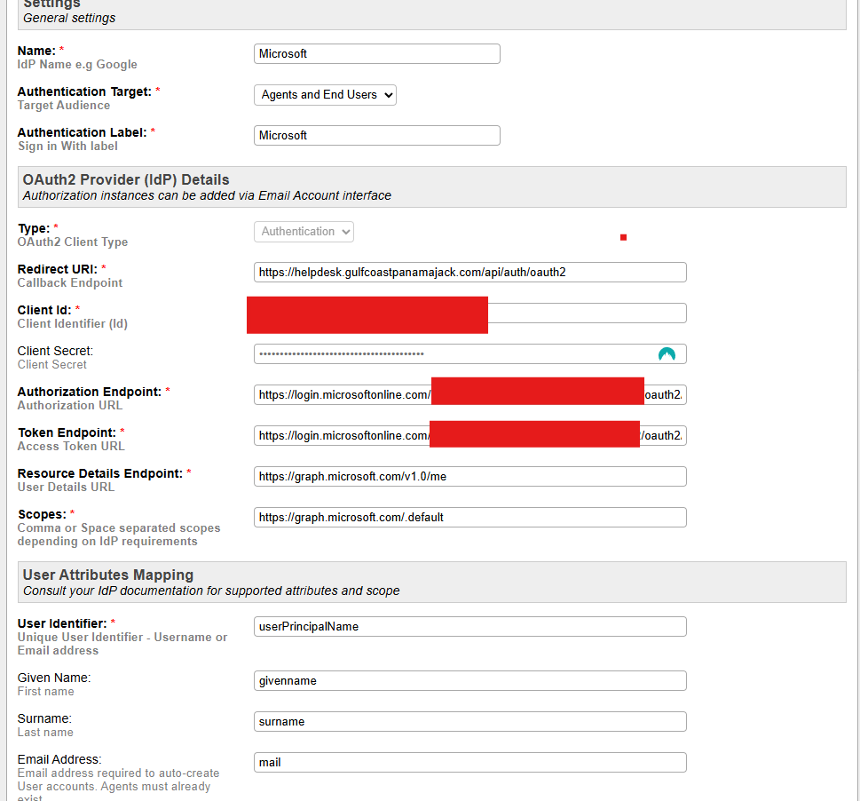Click the Surname input field
The width and height of the screenshot is (860, 801).
pos(470,721)
